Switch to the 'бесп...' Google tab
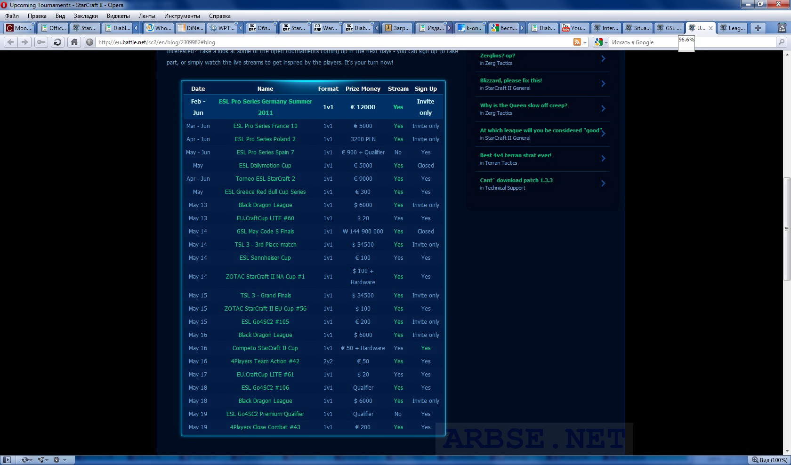 (503, 28)
